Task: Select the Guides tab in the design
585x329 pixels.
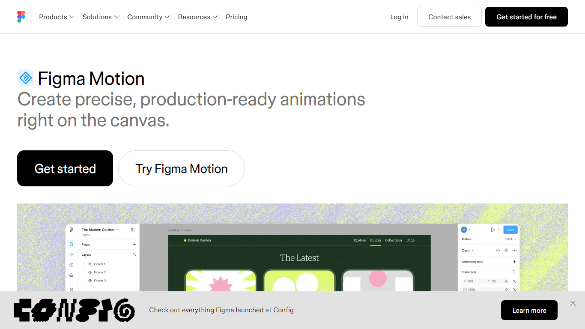Action: tap(376, 240)
